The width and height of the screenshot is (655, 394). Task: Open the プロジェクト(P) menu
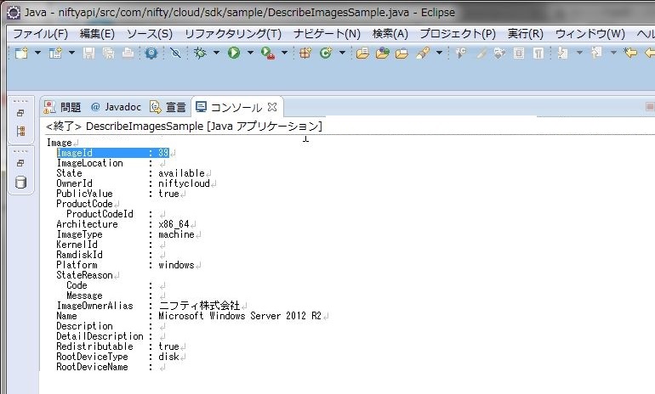(x=458, y=33)
